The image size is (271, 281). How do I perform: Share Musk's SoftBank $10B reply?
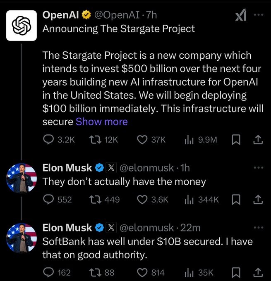[x=258, y=272]
